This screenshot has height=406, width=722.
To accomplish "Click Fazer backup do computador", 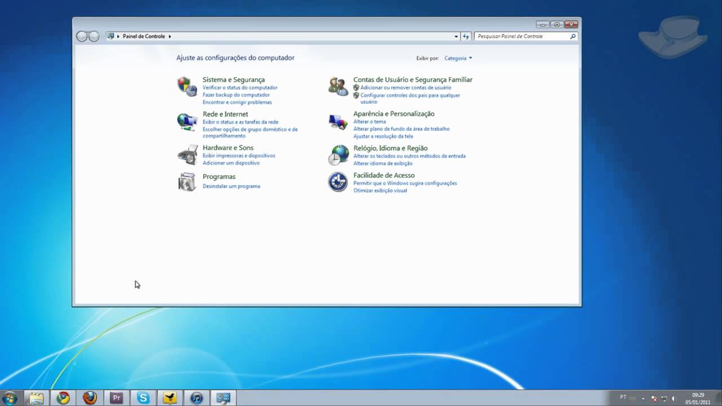I will pyautogui.click(x=236, y=95).
